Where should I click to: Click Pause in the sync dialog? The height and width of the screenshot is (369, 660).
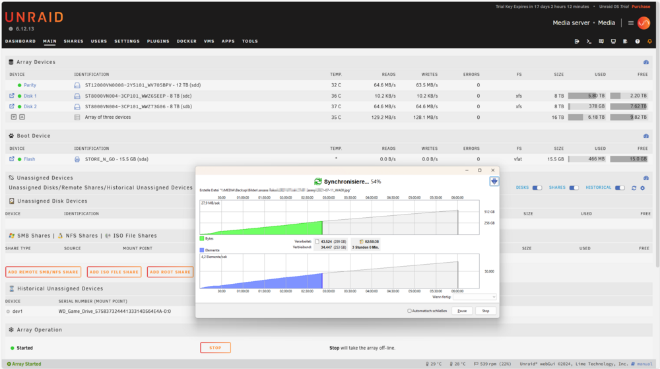462,311
